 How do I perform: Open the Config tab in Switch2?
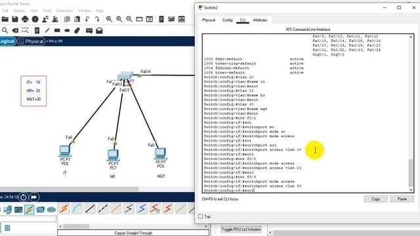228,20
